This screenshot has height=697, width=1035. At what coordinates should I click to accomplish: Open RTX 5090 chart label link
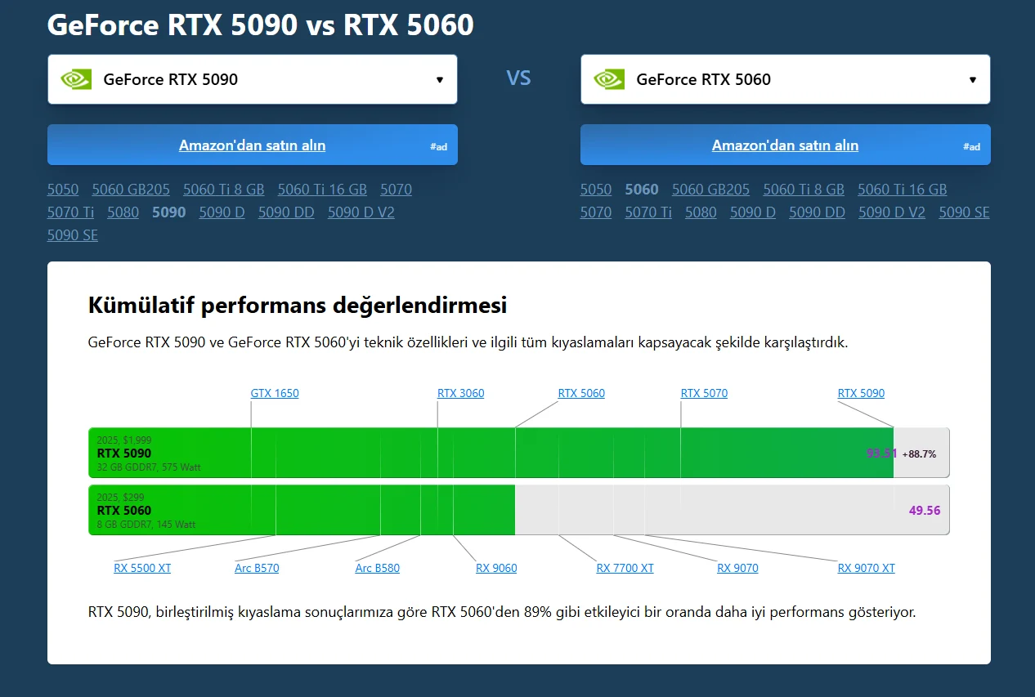click(861, 394)
